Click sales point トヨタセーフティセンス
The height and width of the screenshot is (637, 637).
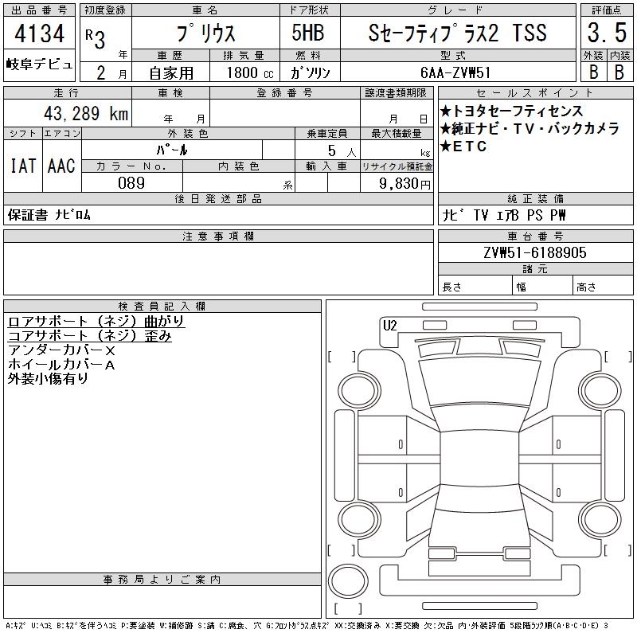[x=511, y=111]
